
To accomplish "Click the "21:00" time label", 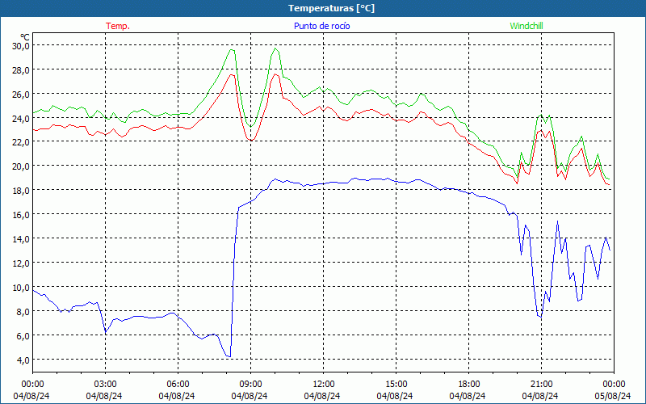I will point(541,385).
